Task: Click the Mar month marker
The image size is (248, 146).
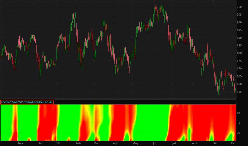Action: coord(96,143)
